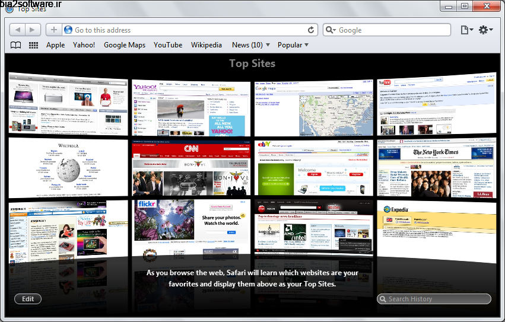Click the Google search box

pyautogui.click(x=392, y=30)
